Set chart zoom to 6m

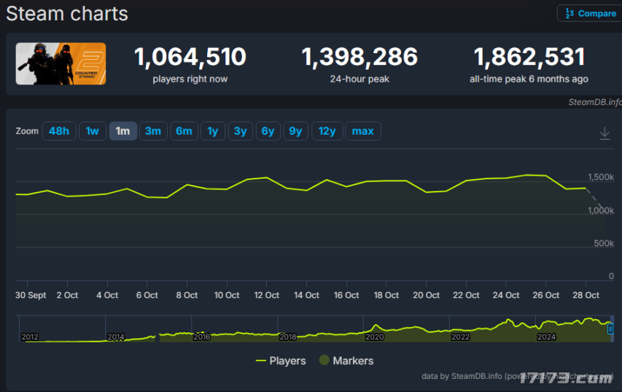(184, 131)
